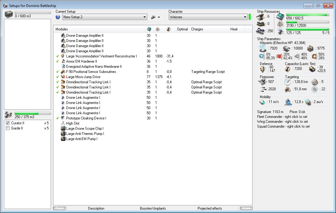Select the Large Anti-Thermic Pump I rig
Image resolution: width=336 pixels, height=213 pixels.
153,134
